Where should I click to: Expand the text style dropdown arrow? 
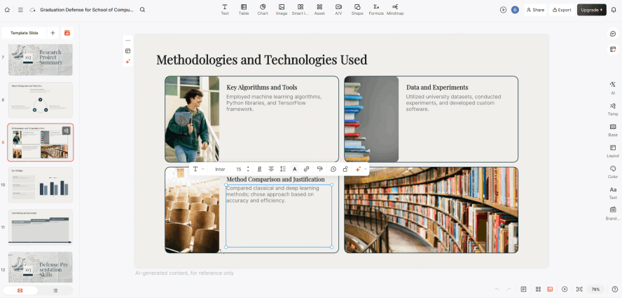coord(203,169)
